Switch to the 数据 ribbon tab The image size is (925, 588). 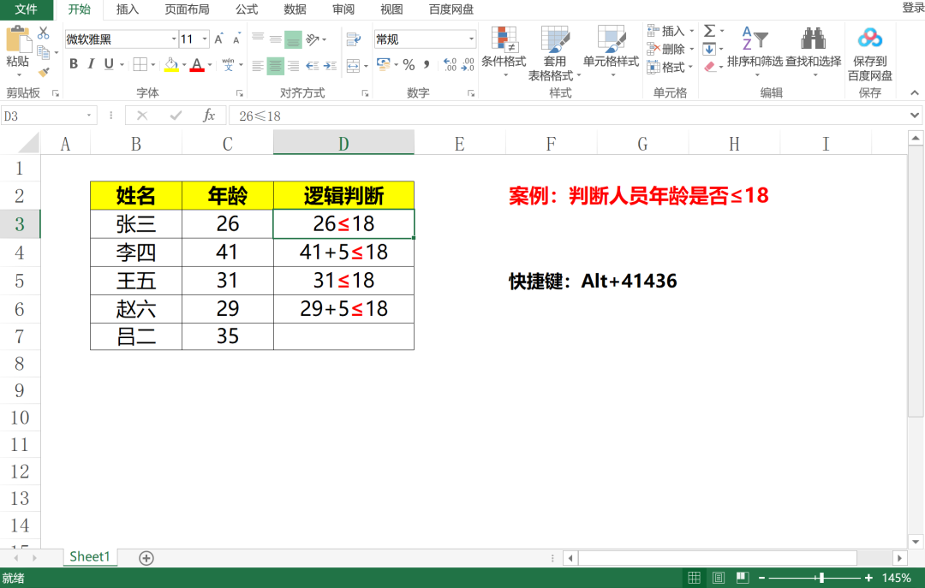294,10
